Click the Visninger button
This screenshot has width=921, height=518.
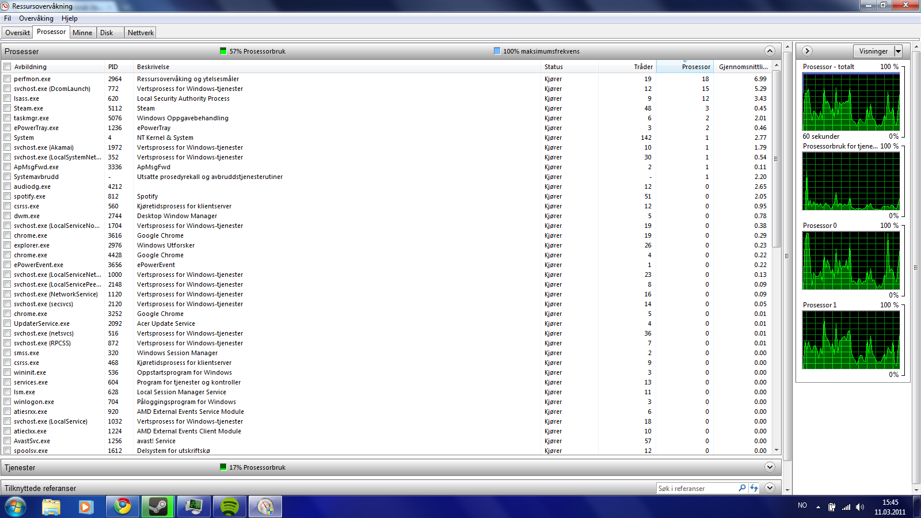tap(873, 51)
